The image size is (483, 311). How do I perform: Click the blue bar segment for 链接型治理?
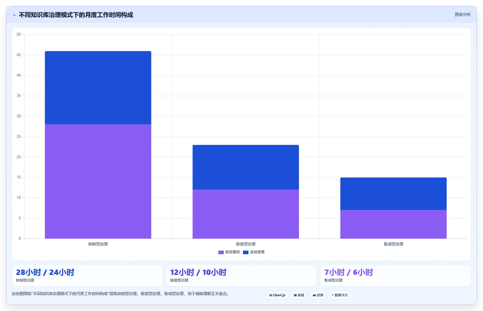point(246,167)
